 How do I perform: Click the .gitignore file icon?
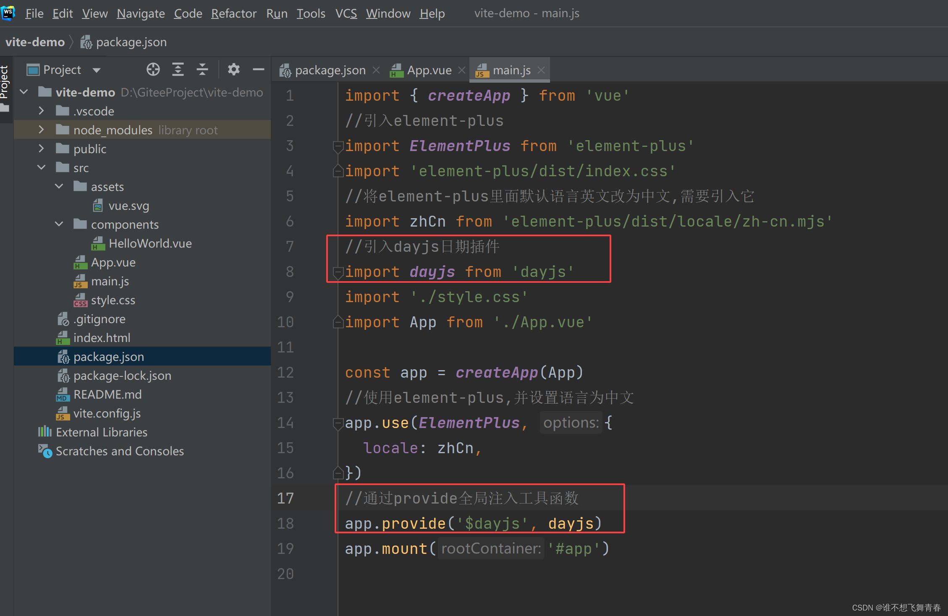[63, 319]
